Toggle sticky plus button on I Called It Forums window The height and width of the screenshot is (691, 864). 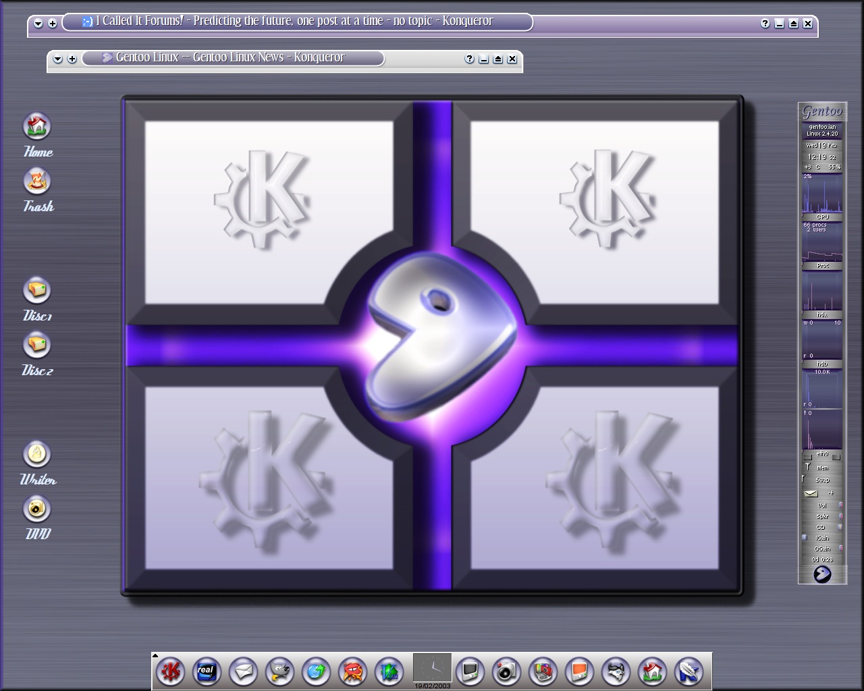[x=53, y=24]
